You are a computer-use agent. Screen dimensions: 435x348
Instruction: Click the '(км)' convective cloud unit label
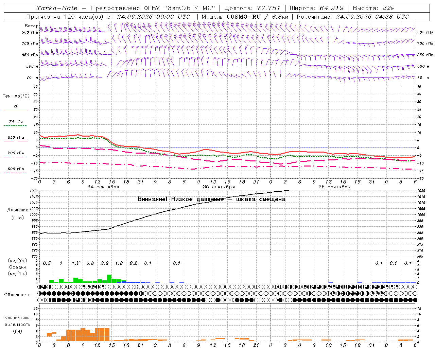click(17, 331)
